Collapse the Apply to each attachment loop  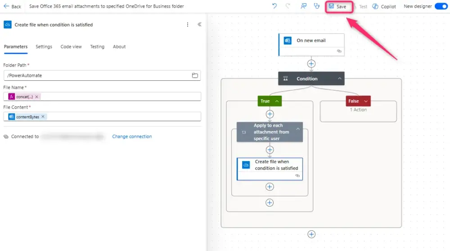[297, 129]
